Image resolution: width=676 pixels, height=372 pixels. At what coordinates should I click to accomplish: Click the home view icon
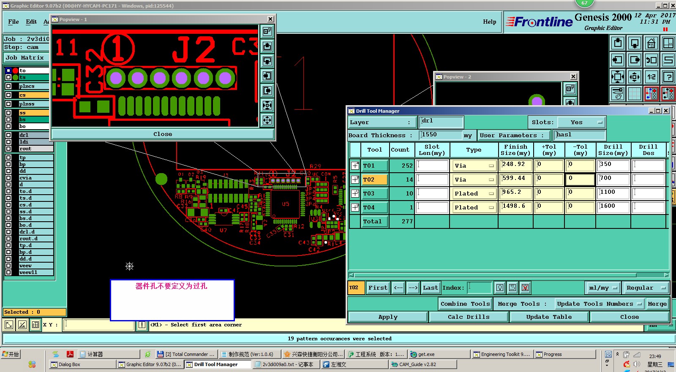click(x=651, y=43)
